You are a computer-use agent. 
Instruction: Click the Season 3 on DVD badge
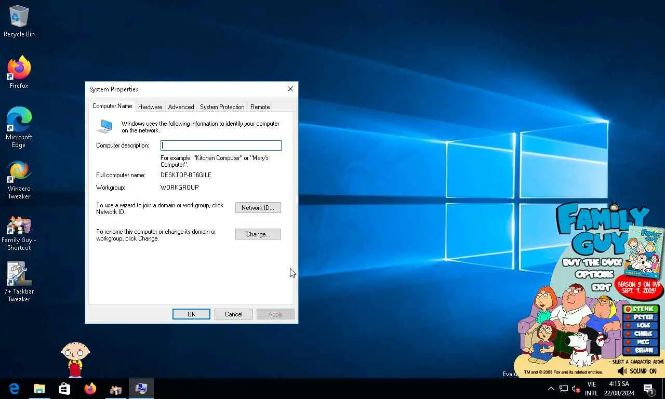tap(639, 288)
